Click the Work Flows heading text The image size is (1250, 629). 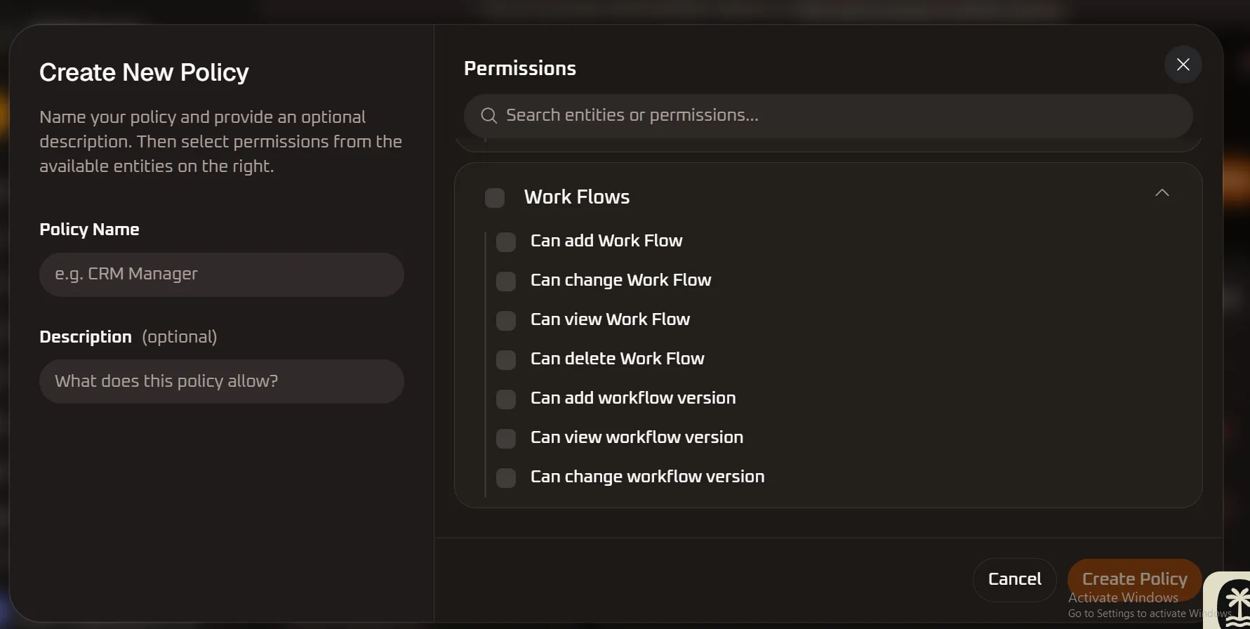coord(577,197)
